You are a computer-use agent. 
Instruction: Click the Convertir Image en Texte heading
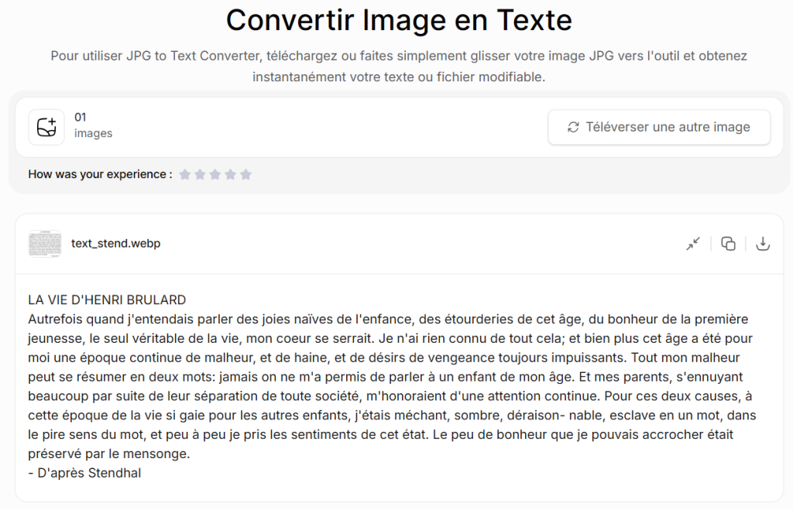tap(399, 21)
